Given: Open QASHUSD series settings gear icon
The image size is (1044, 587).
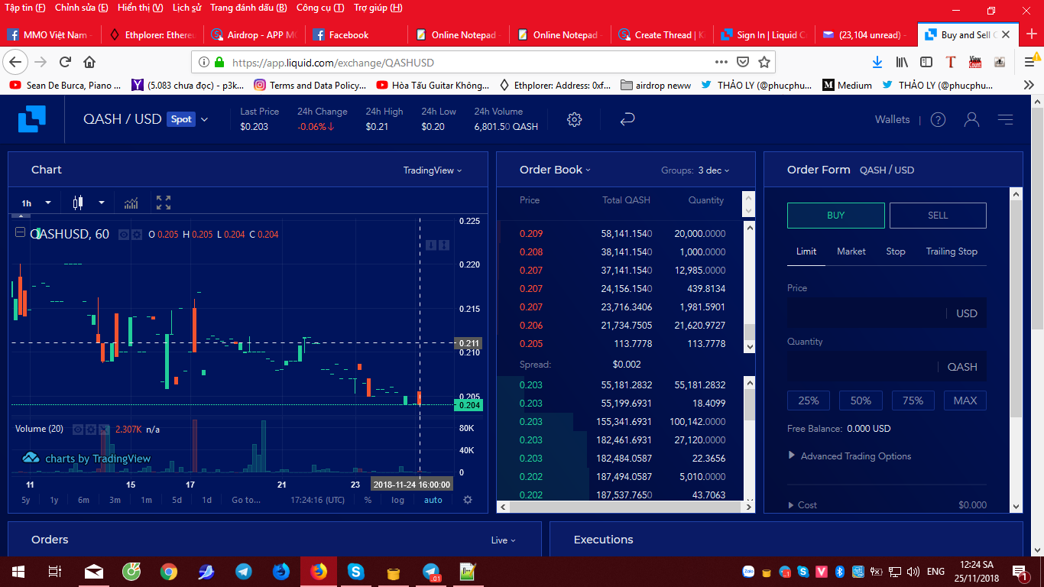Looking at the screenshot, I should [136, 234].
